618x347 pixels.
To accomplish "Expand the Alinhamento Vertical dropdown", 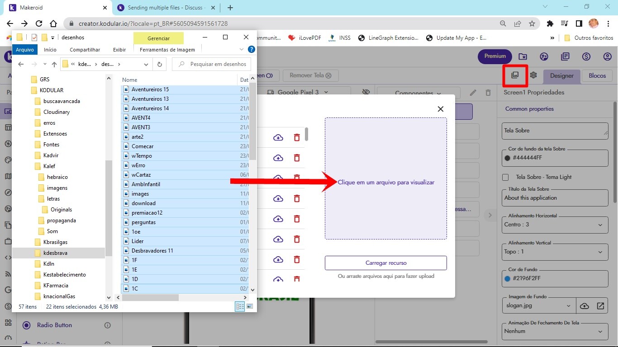I will (x=555, y=252).
